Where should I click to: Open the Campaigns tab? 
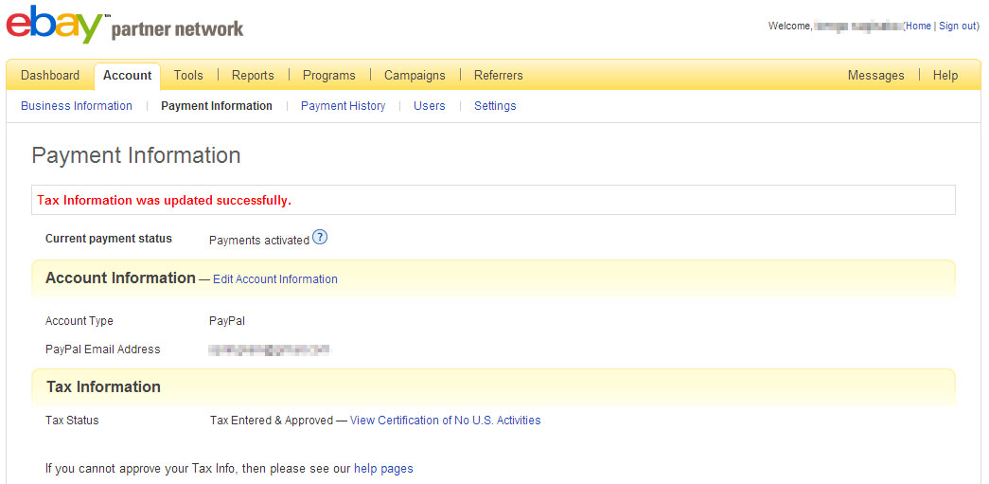[415, 76]
